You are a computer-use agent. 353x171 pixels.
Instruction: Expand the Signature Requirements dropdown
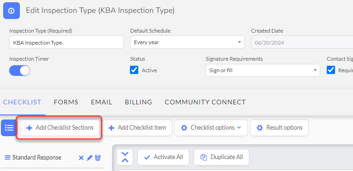(263, 70)
